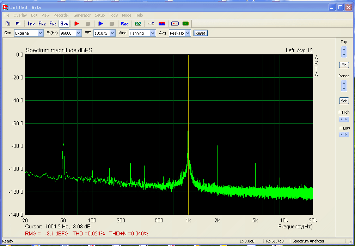Click the "THD =0.024%" readout text

tap(89, 234)
